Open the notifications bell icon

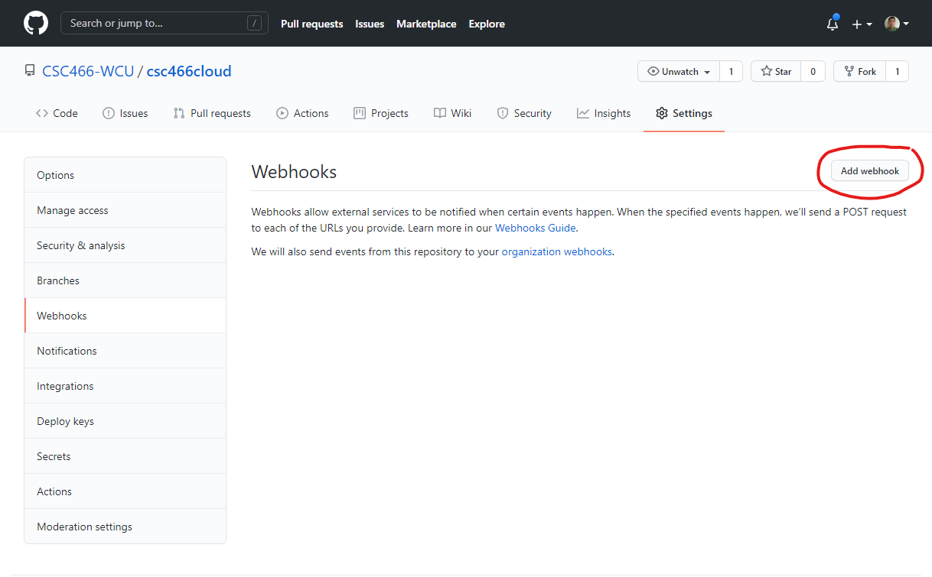pos(833,24)
